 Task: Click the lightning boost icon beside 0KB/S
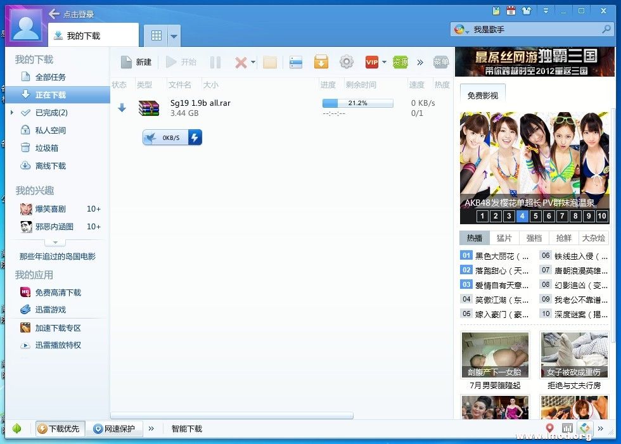[196, 137]
